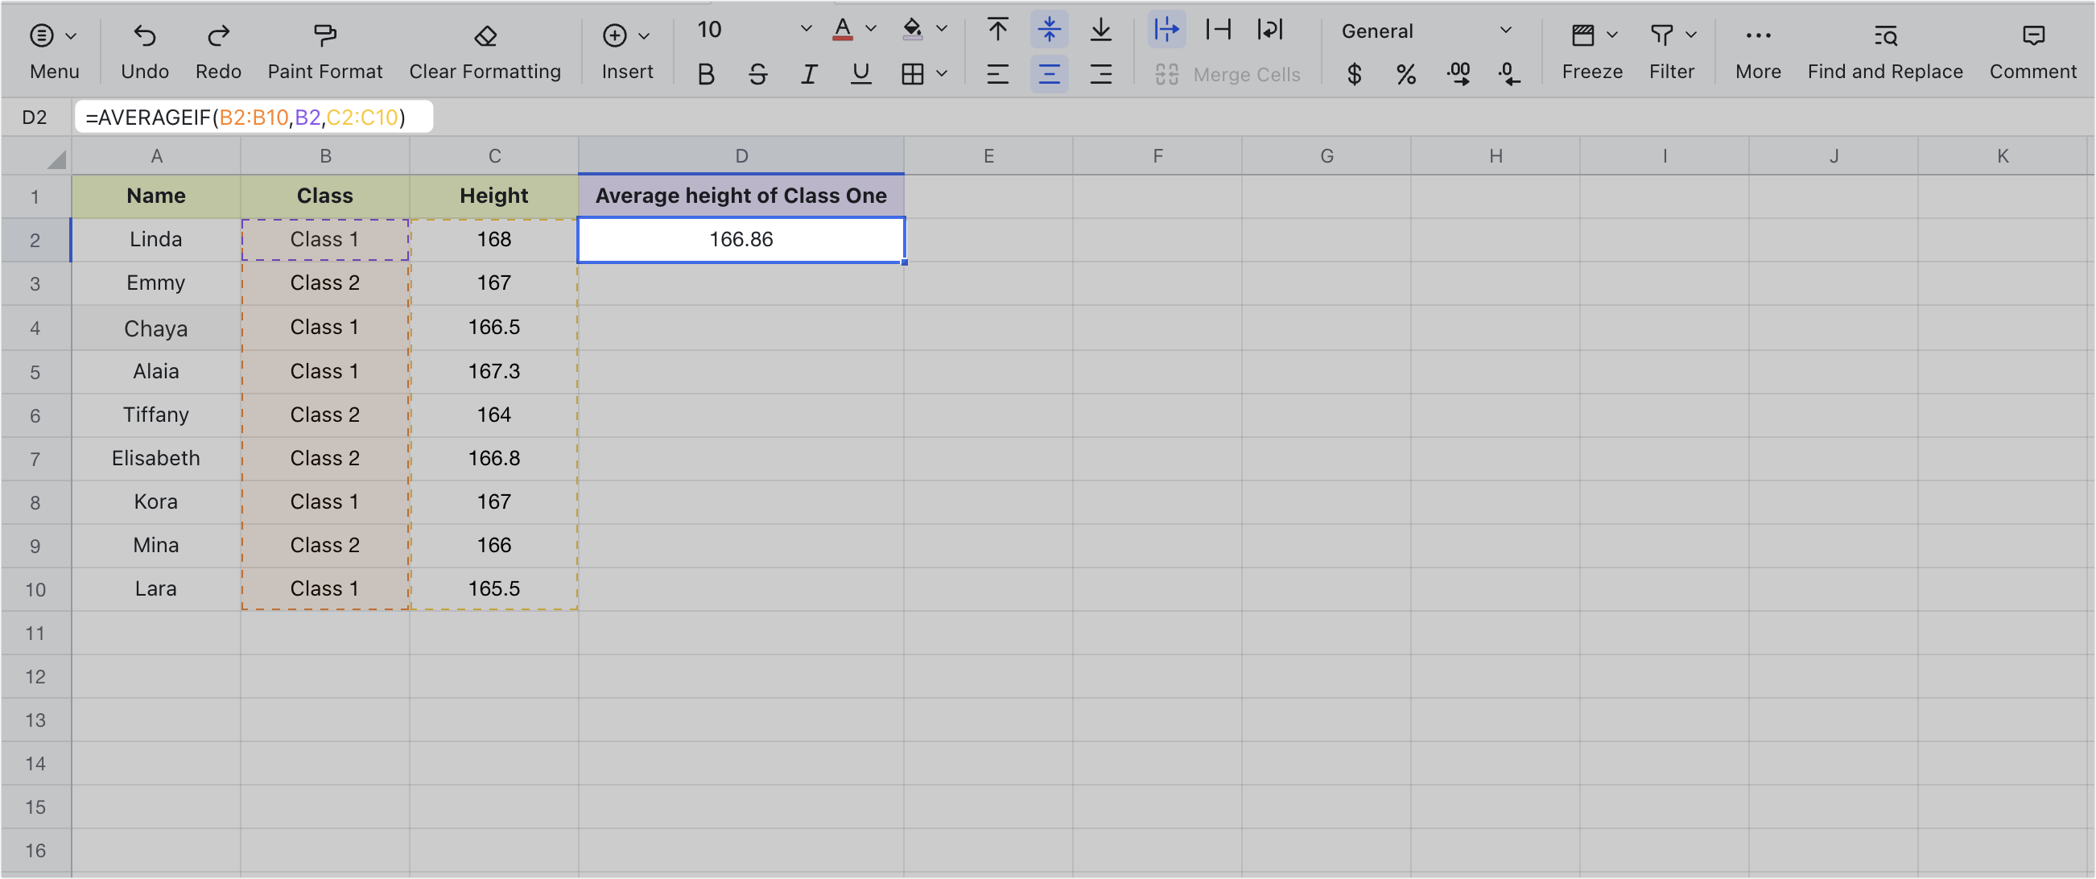Open the General number format dropdown
The height and width of the screenshot is (879, 2096).
(x=1506, y=31)
